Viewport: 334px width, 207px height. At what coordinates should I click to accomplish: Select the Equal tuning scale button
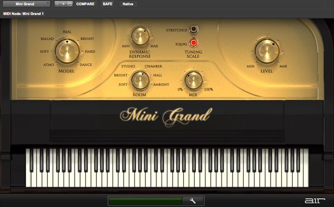point(193,43)
